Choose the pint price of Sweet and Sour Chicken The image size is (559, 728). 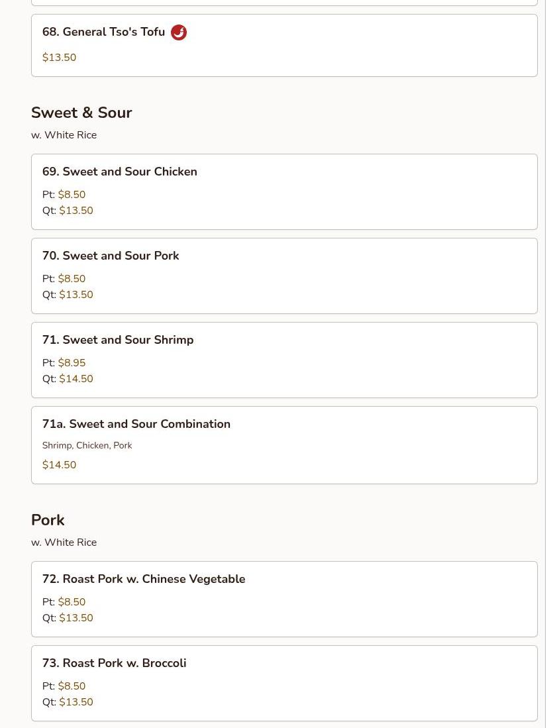(x=72, y=195)
